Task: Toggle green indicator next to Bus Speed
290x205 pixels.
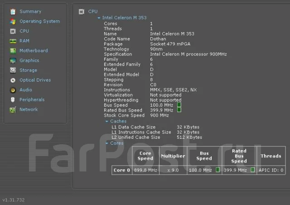Action: tap(179, 105)
